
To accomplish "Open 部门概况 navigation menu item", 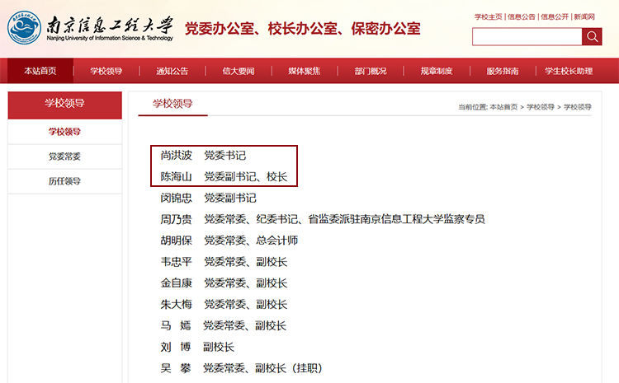I will (x=371, y=71).
